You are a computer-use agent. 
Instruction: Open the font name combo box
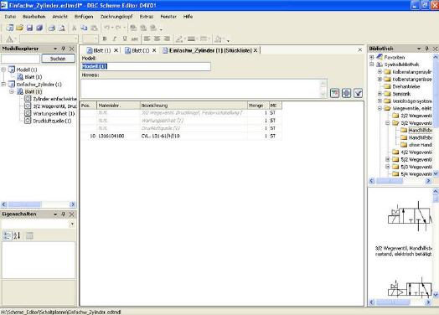click(49, 39)
